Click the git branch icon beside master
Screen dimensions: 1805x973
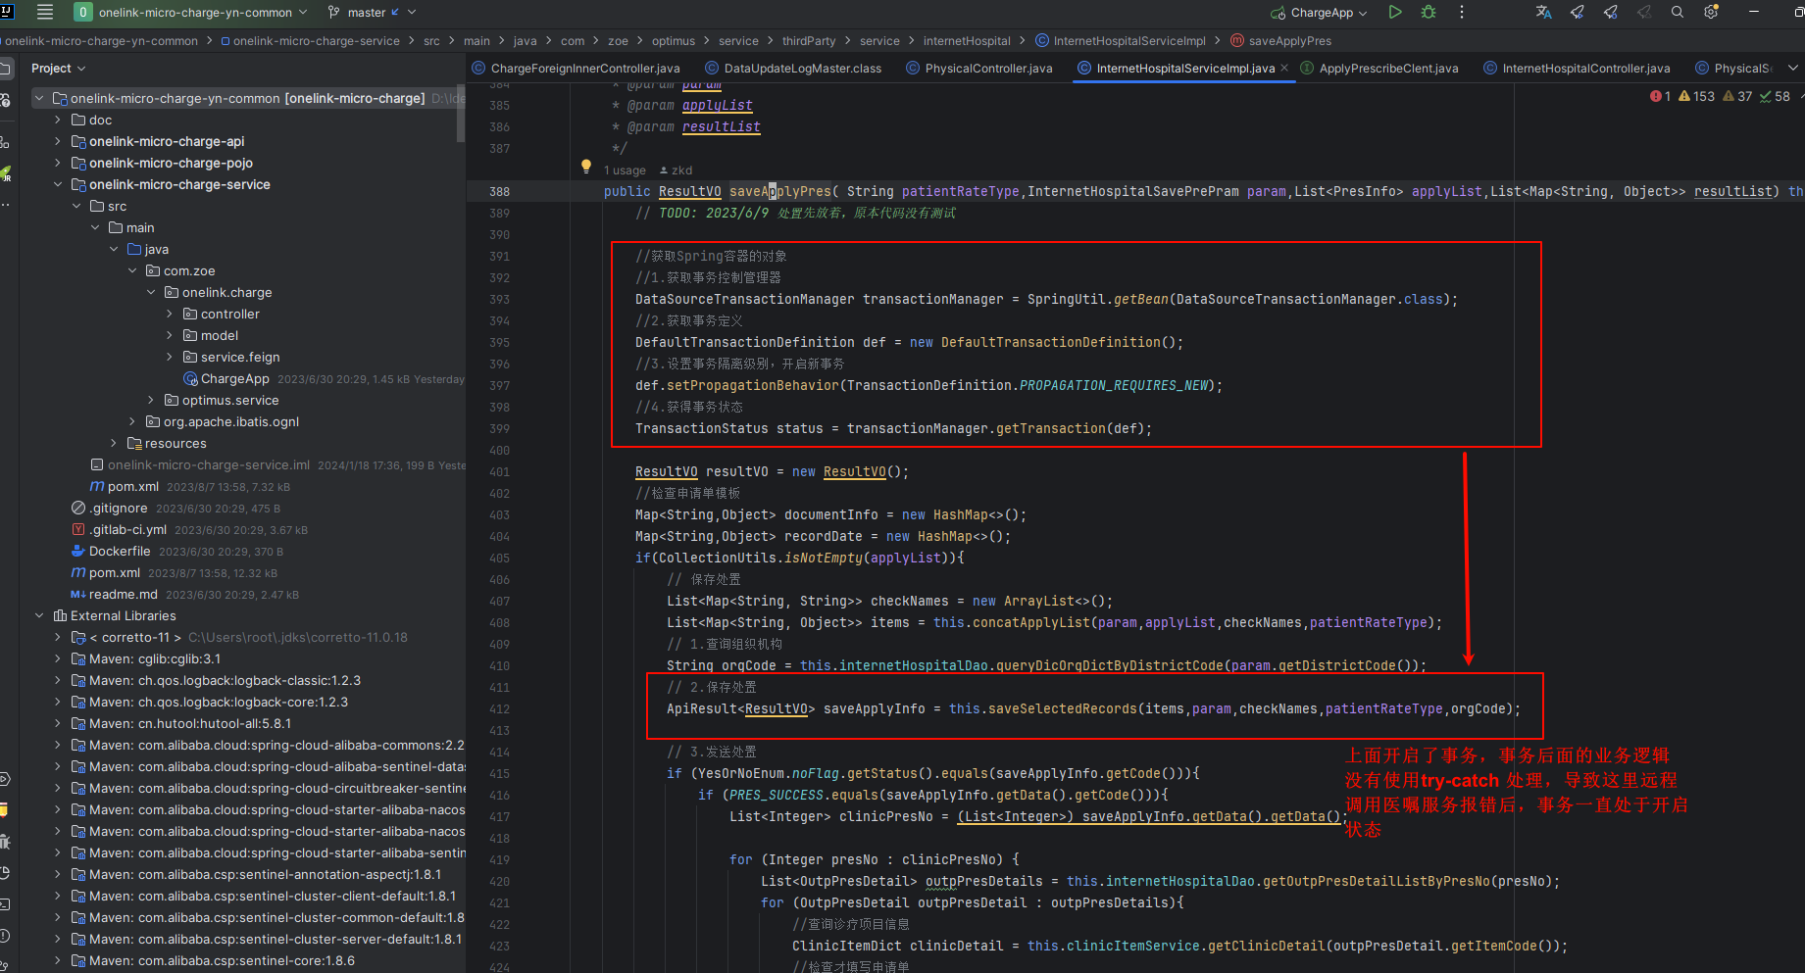[334, 12]
